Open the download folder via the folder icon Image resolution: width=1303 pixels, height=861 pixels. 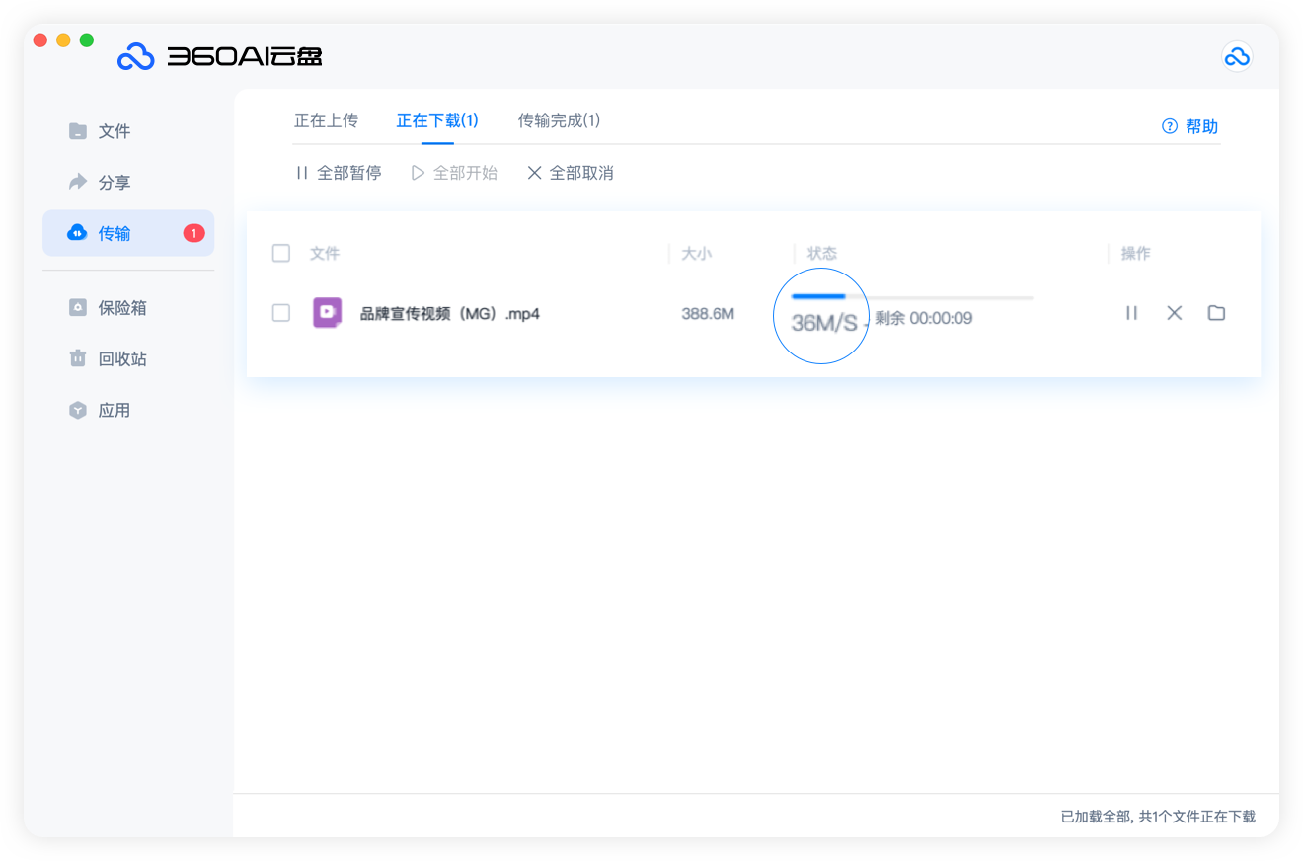(1216, 313)
